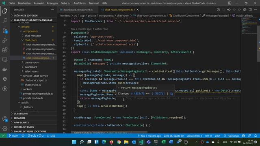This screenshot has width=260, height=146.
Task: Collapse the REAL-TIME-CHAT-NESTJS-ANGULAR section
Action: (33, 20)
